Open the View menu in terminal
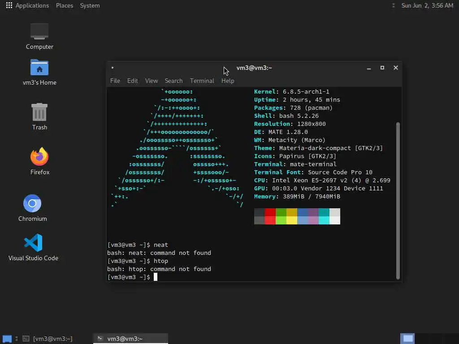Viewport: 459px width, 344px height. (x=152, y=81)
